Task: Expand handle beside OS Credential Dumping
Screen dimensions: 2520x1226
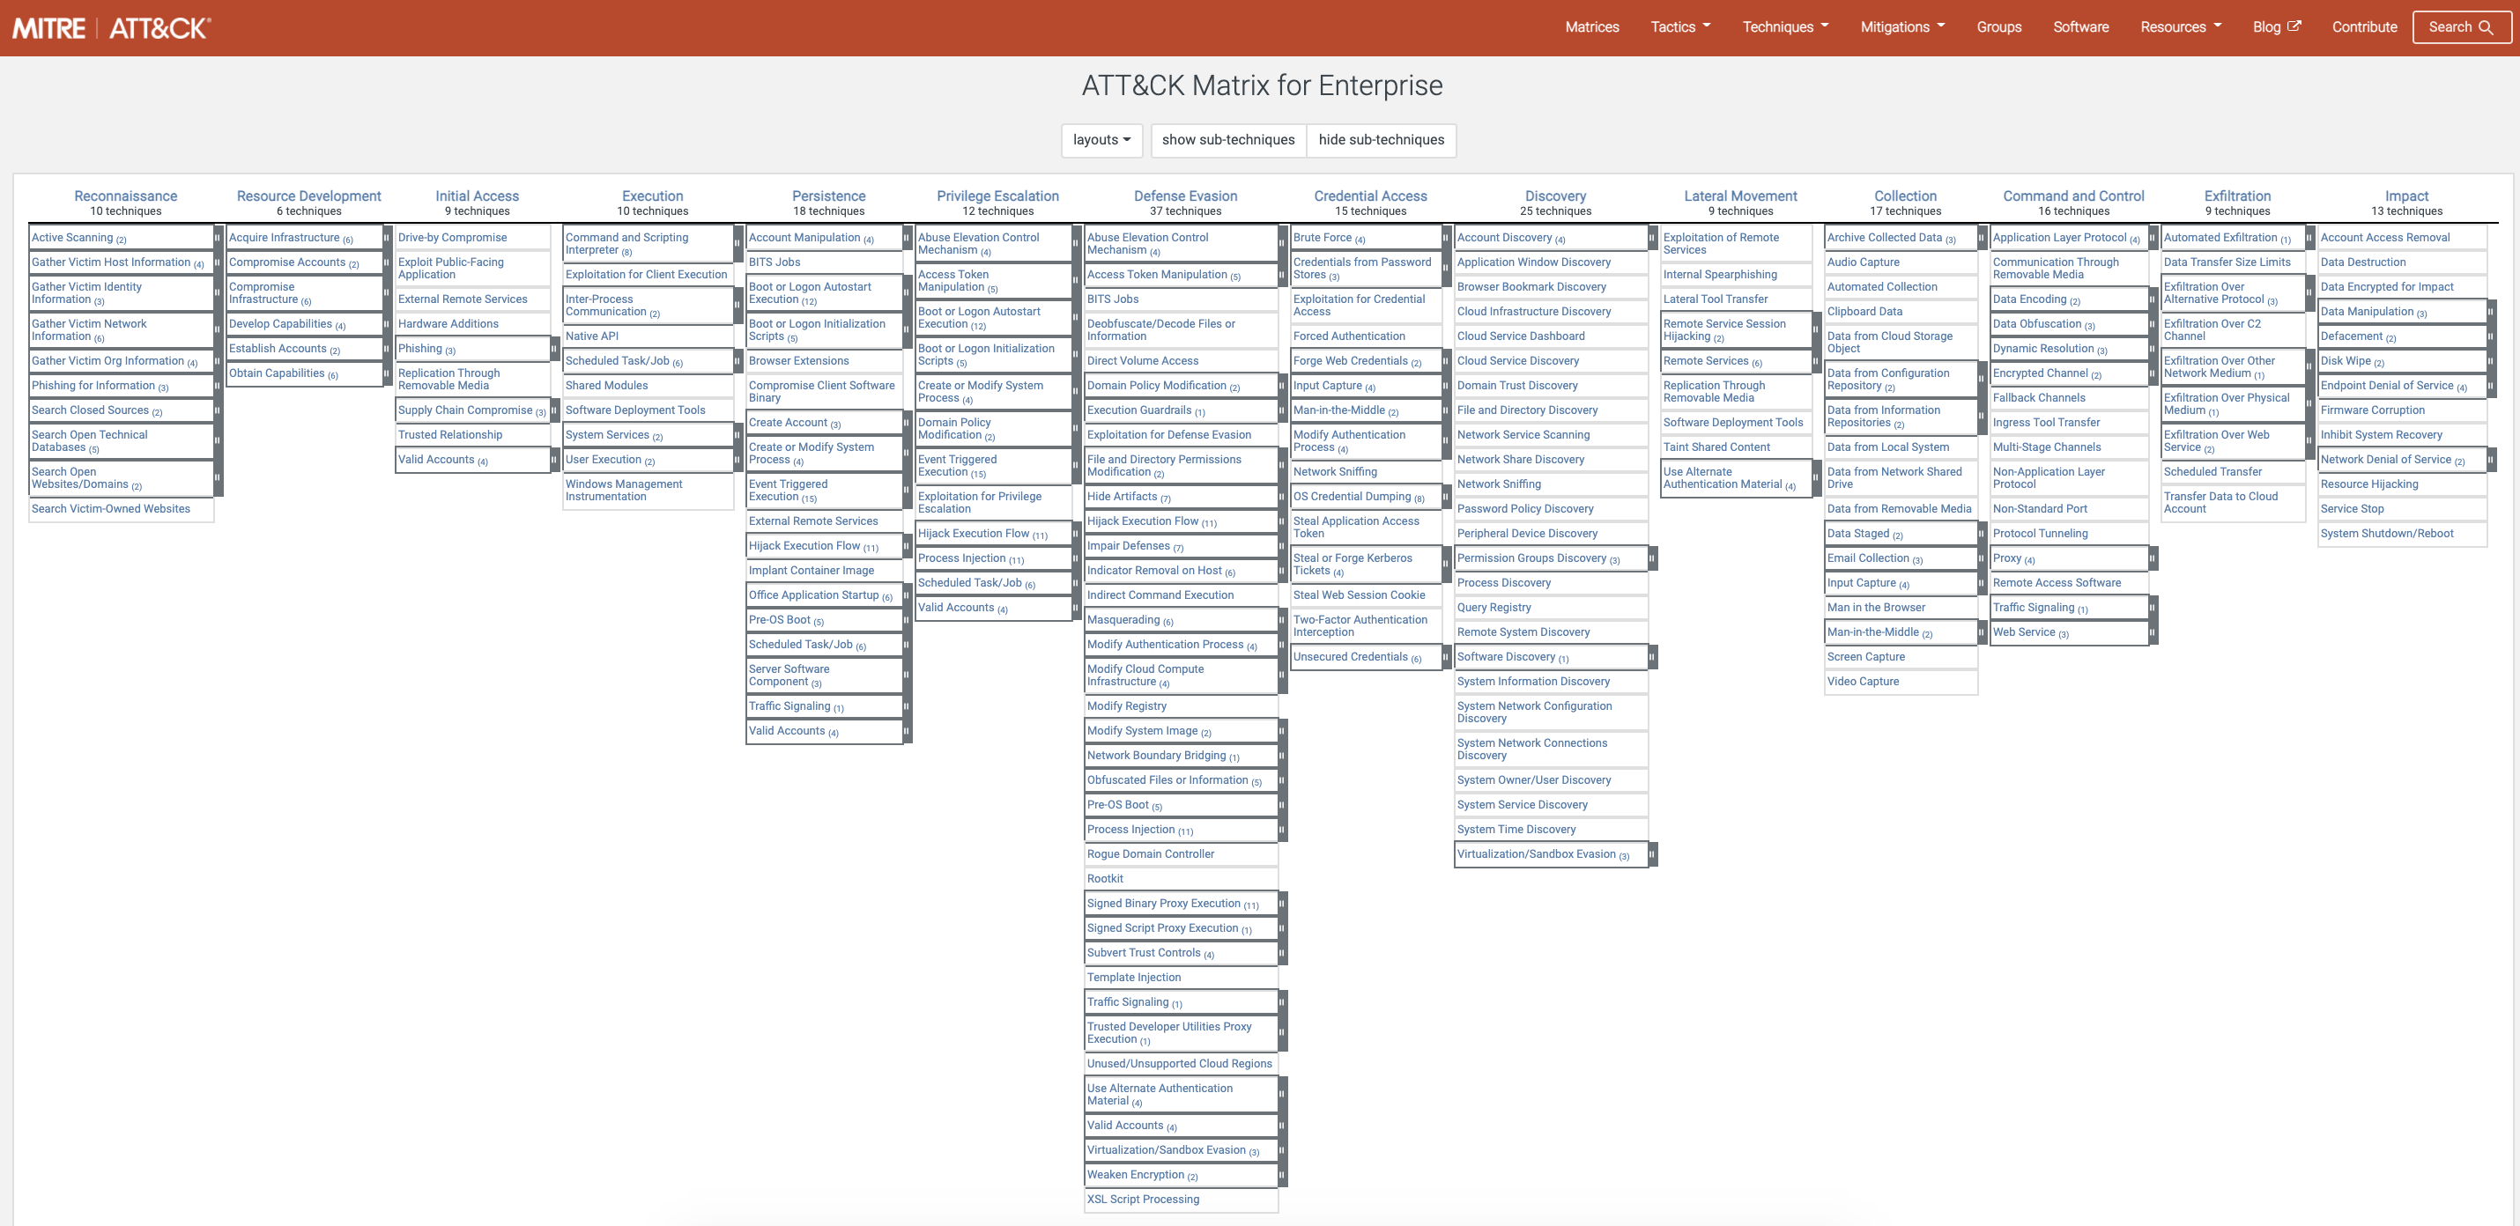Action: pyautogui.click(x=1447, y=497)
